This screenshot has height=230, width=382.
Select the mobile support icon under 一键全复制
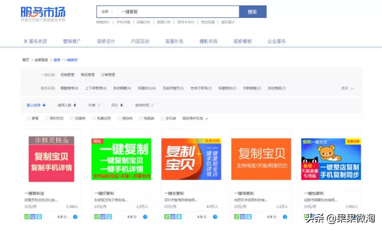pyautogui.click(x=179, y=216)
